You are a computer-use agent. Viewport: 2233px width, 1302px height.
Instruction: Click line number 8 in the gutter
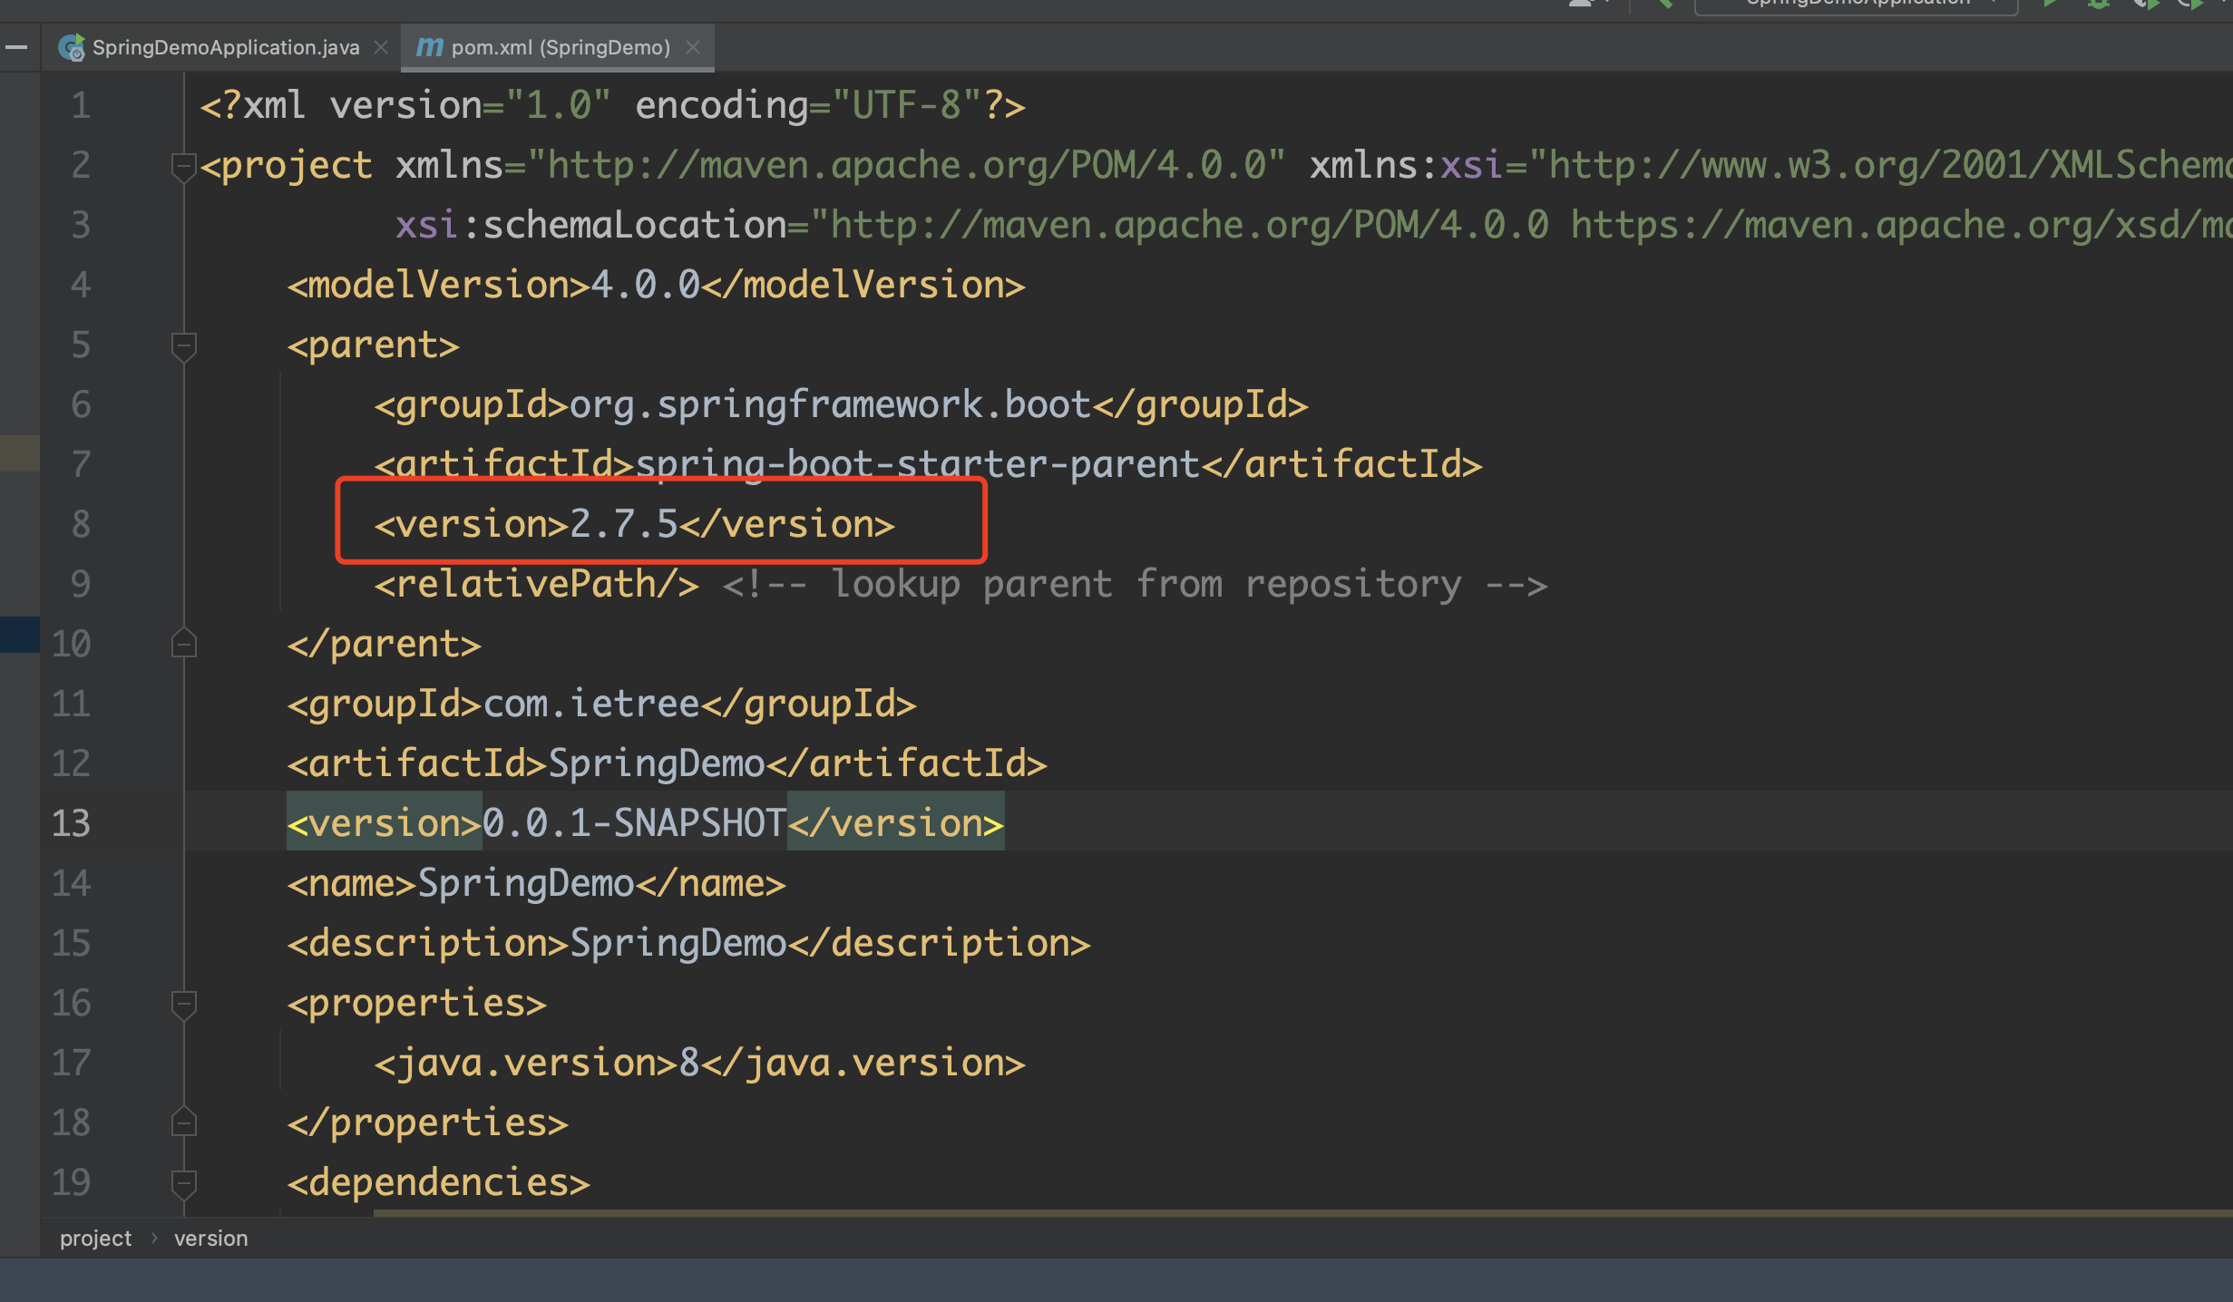tap(81, 524)
